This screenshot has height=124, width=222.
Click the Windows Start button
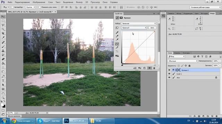pos(4,121)
